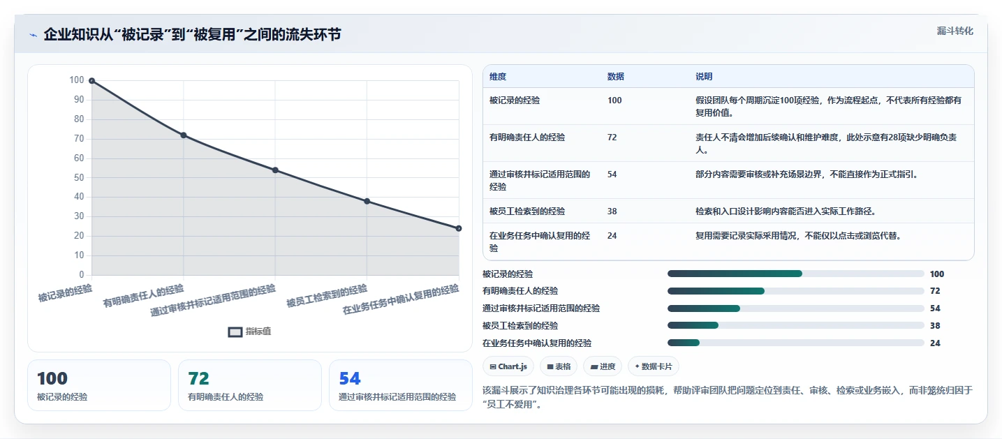The height and width of the screenshot is (439, 1002).
Task: Click x-axis label 被员工检索到的经验
Action: coord(327,296)
